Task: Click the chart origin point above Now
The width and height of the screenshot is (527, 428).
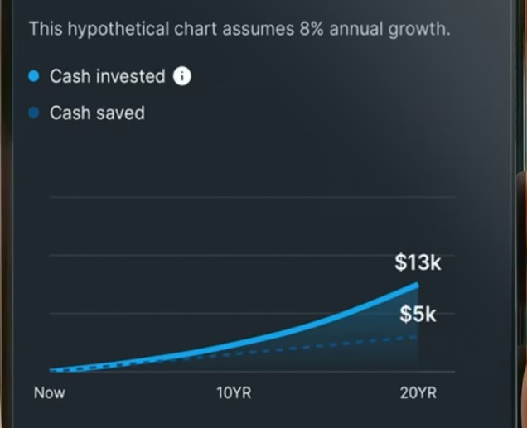Action: [x=51, y=370]
